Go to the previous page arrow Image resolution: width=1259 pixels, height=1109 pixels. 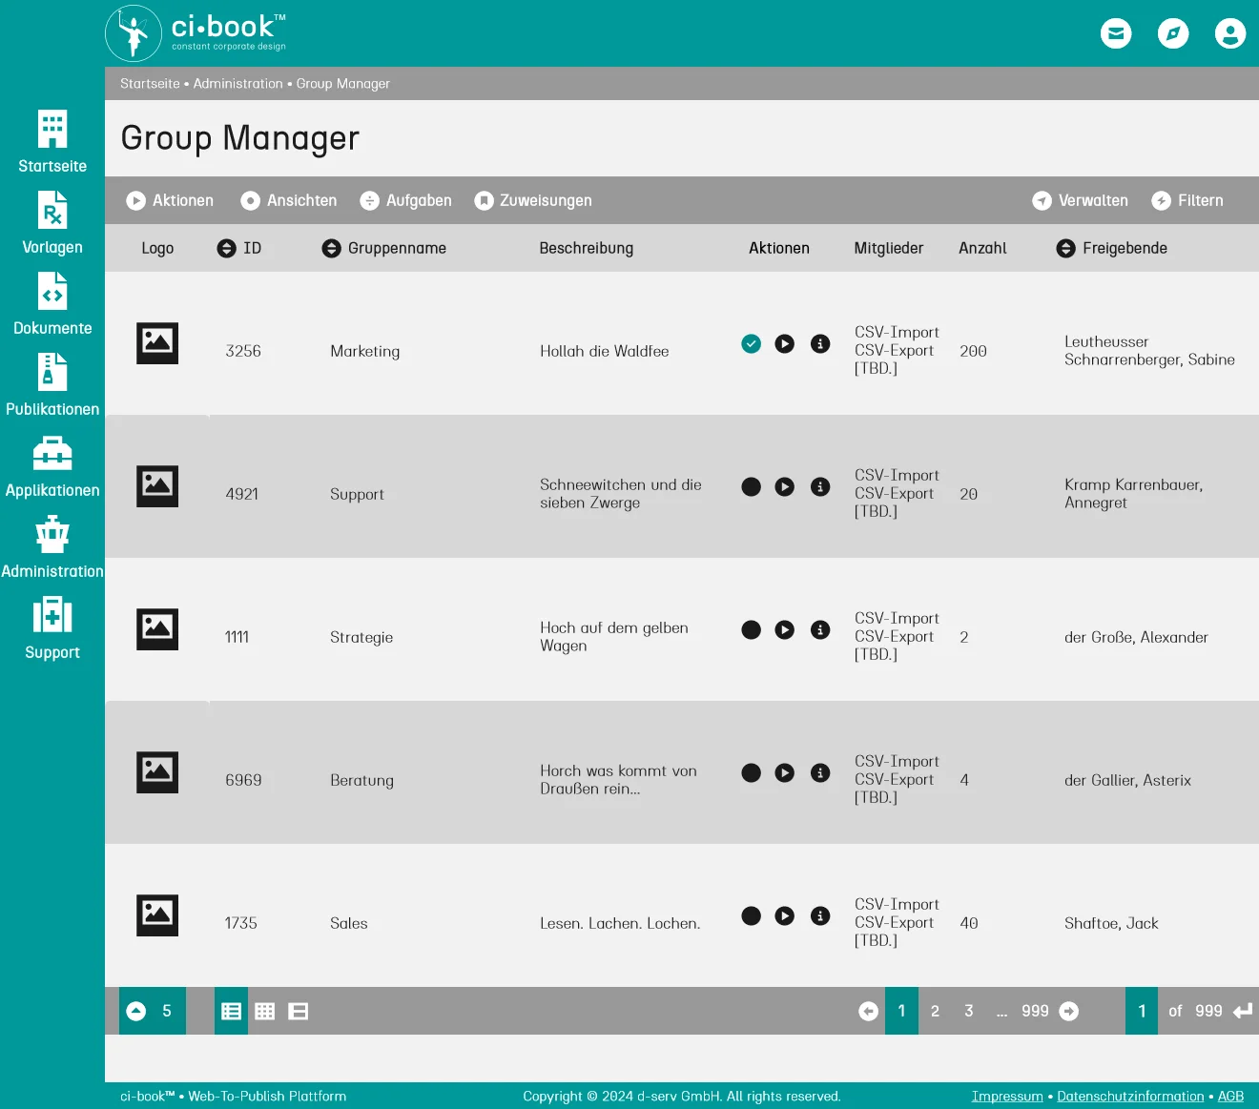click(868, 1011)
